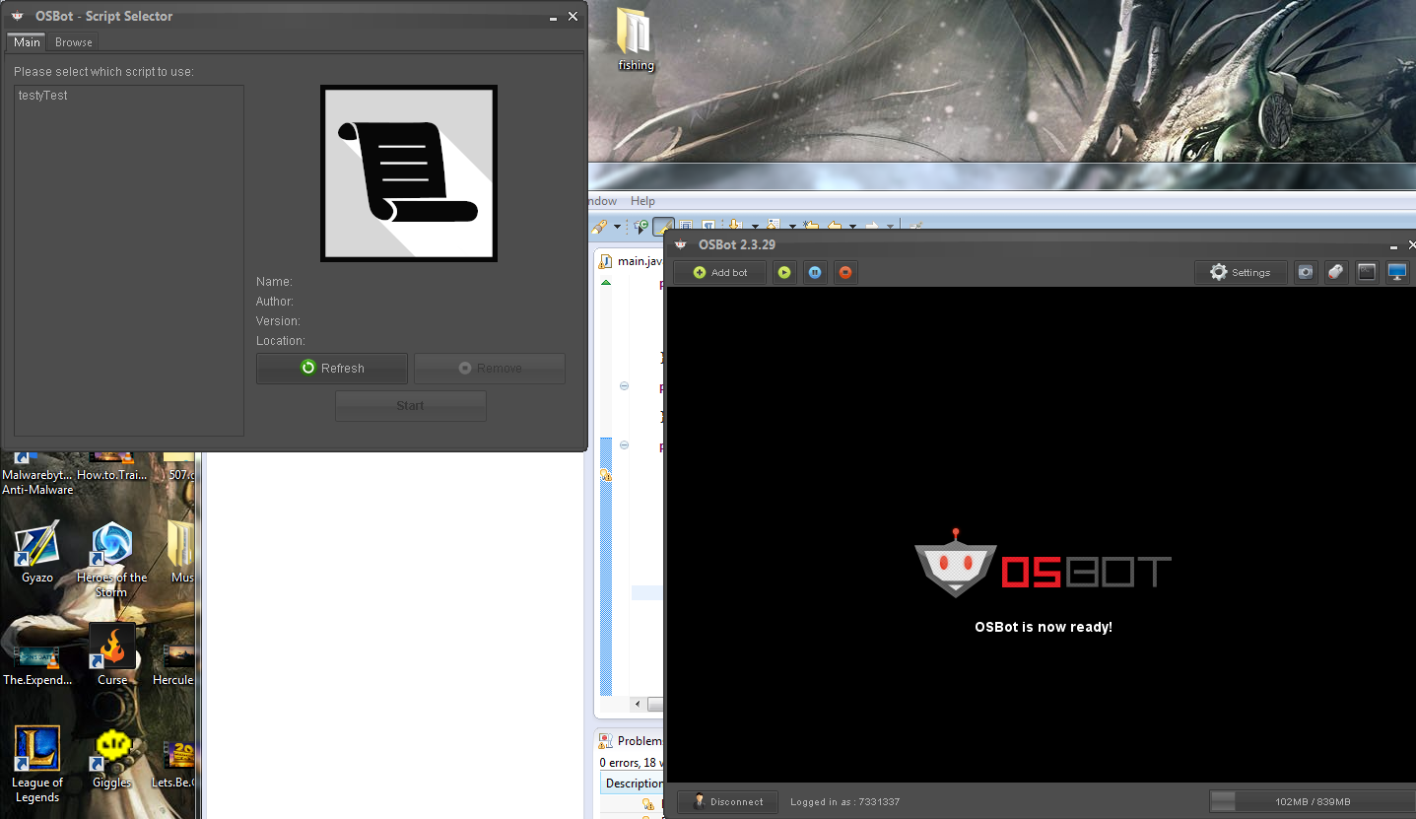Click the Remove script button
This screenshot has height=819, width=1416.
click(490, 368)
